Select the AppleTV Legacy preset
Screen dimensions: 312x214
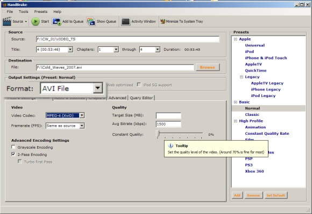tap(267, 83)
